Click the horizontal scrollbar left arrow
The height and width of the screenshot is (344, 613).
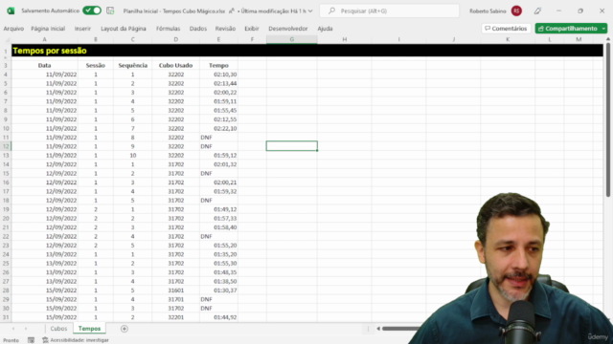378,329
